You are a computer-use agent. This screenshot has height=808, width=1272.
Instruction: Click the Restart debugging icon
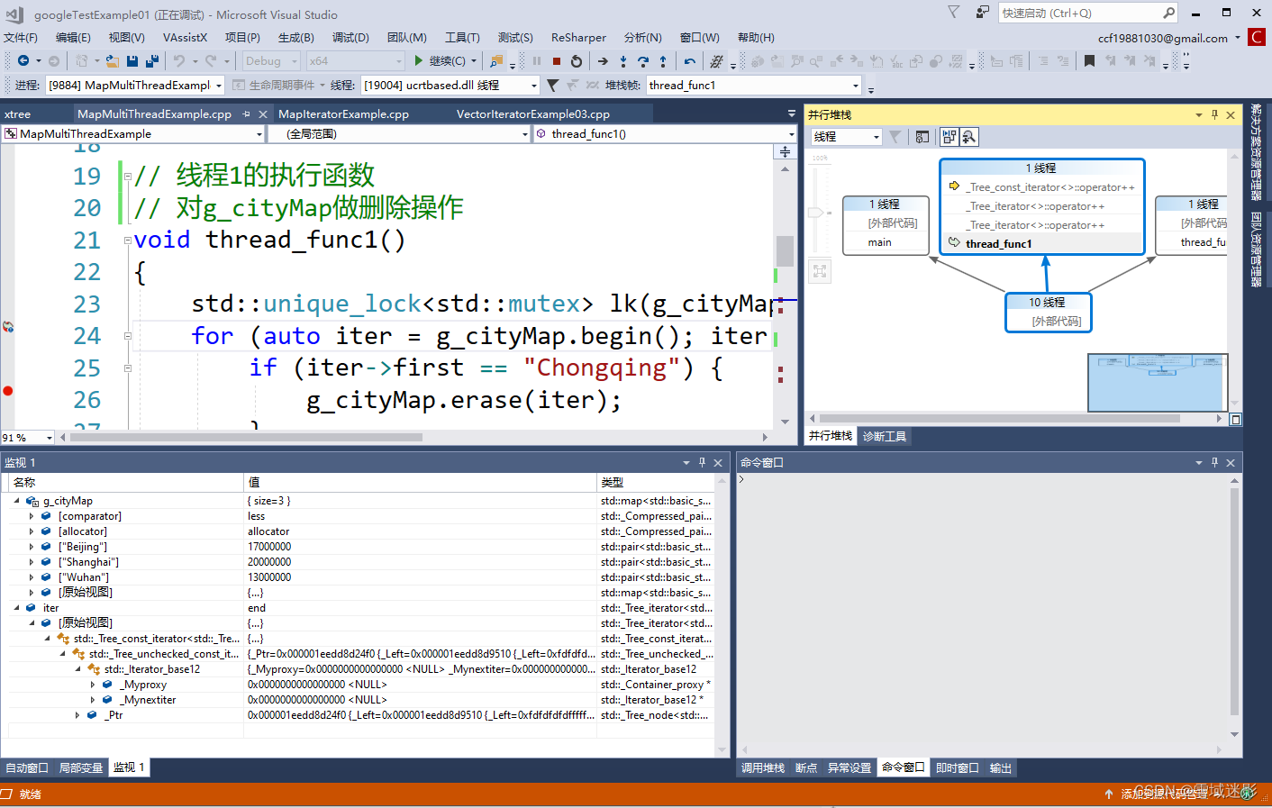577,61
